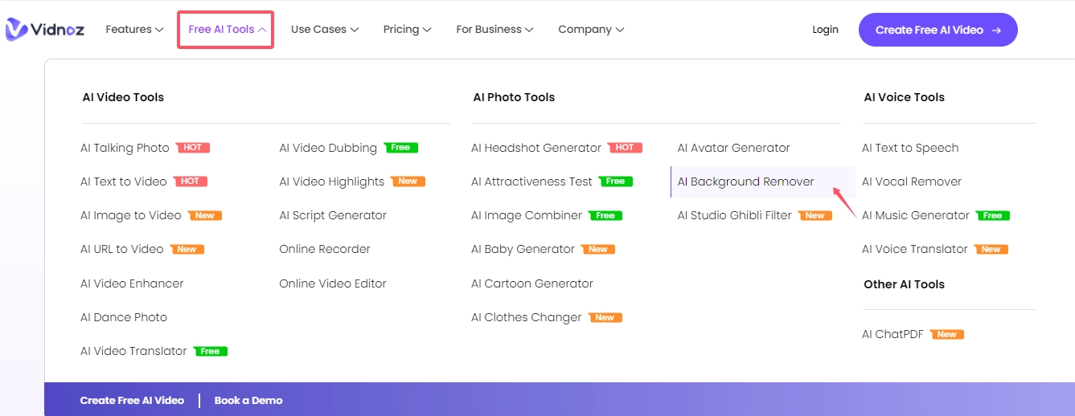The height and width of the screenshot is (416, 1075).
Task: Open the Online Video Editor tool
Action: pyautogui.click(x=333, y=283)
